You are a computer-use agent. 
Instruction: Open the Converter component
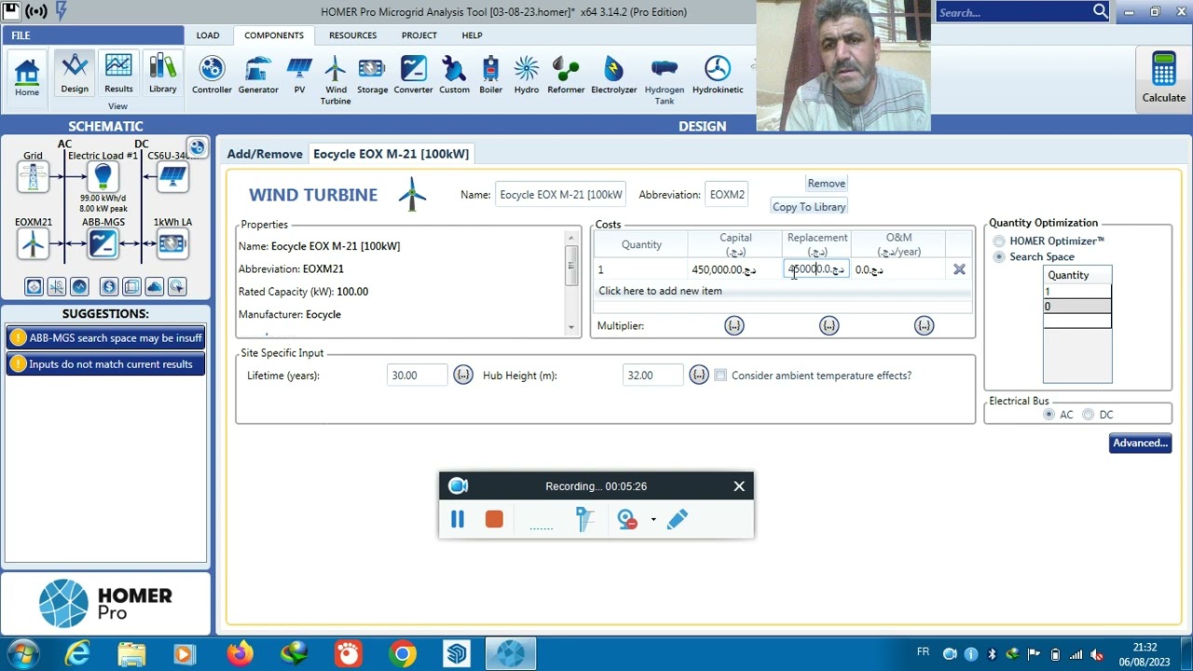coord(413,75)
